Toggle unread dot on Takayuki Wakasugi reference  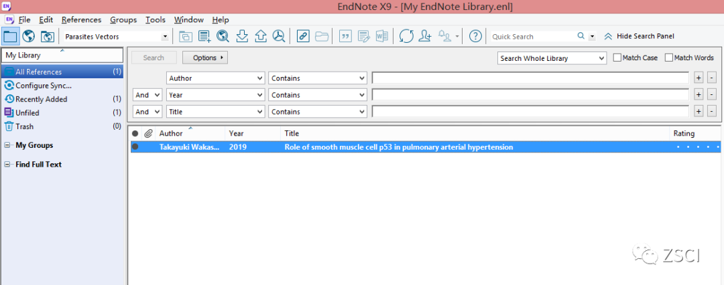click(135, 147)
